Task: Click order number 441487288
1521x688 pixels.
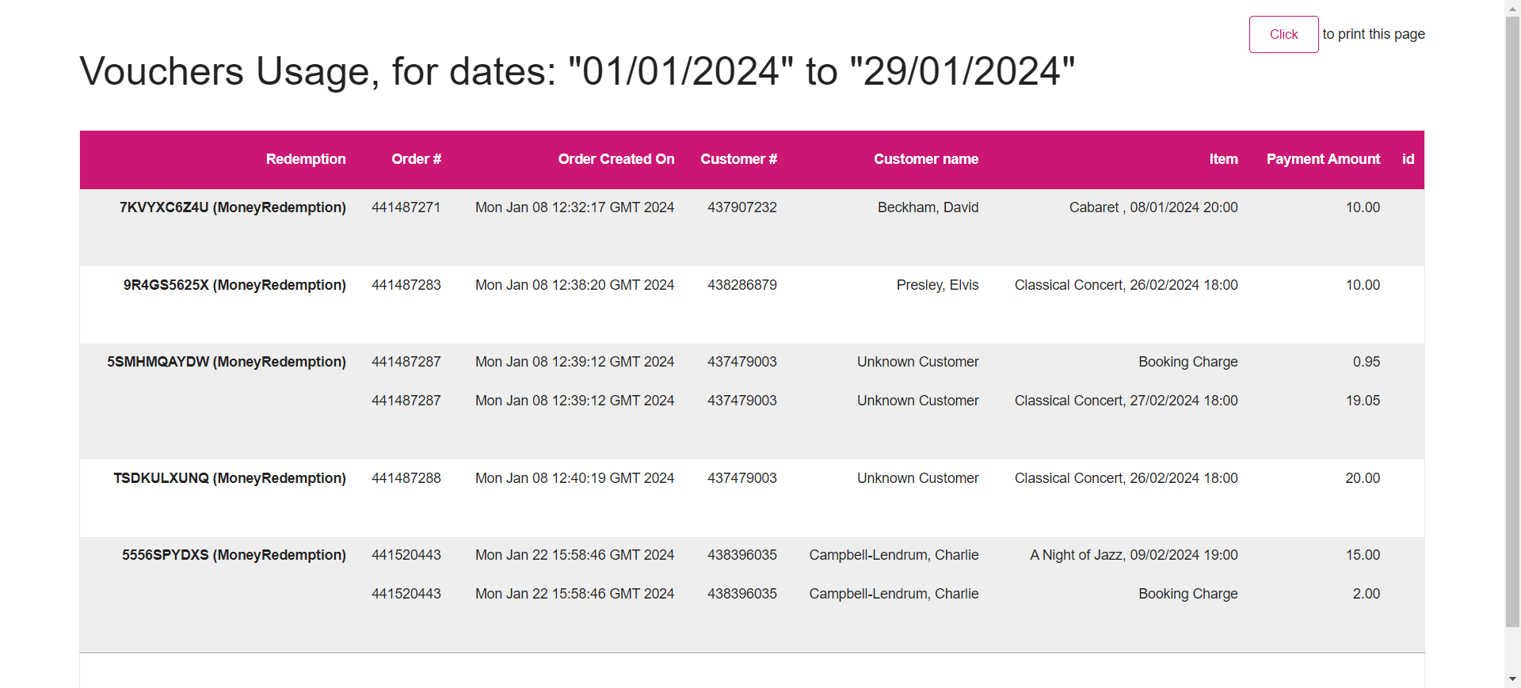Action: 406,478
